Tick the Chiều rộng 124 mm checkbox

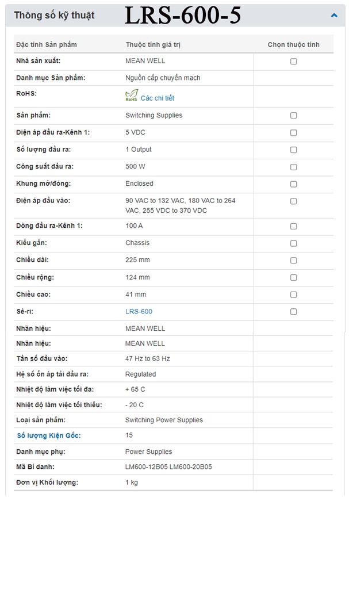coord(293,278)
